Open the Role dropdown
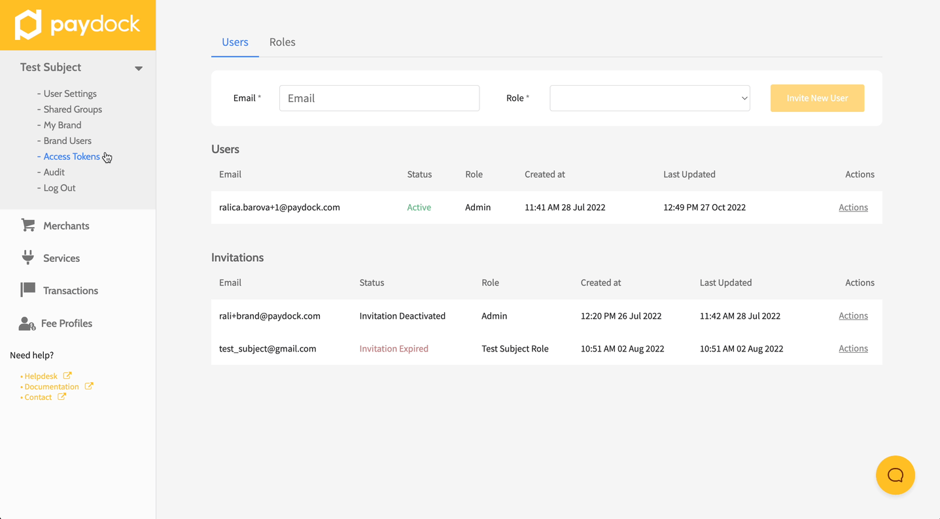Image resolution: width=940 pixels, height=519 pixels. [x=649, y=98]
